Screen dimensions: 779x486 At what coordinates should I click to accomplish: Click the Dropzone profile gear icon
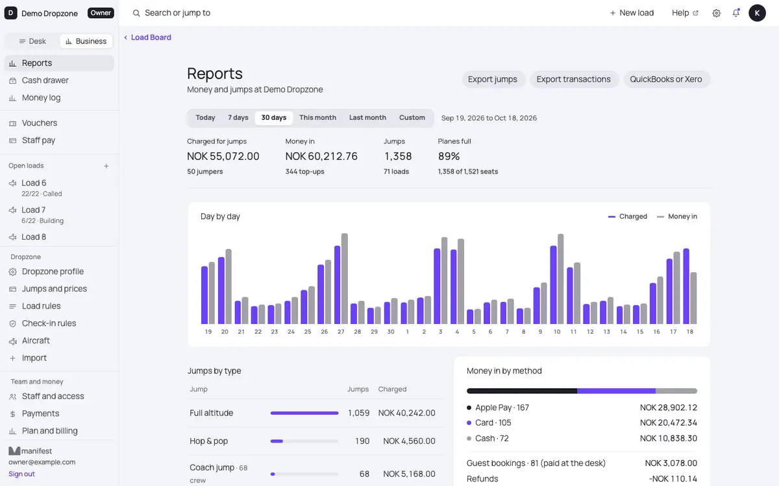pyautogui.click(x=12, y=272)
